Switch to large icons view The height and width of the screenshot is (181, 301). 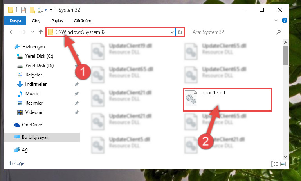pos(283,164)
